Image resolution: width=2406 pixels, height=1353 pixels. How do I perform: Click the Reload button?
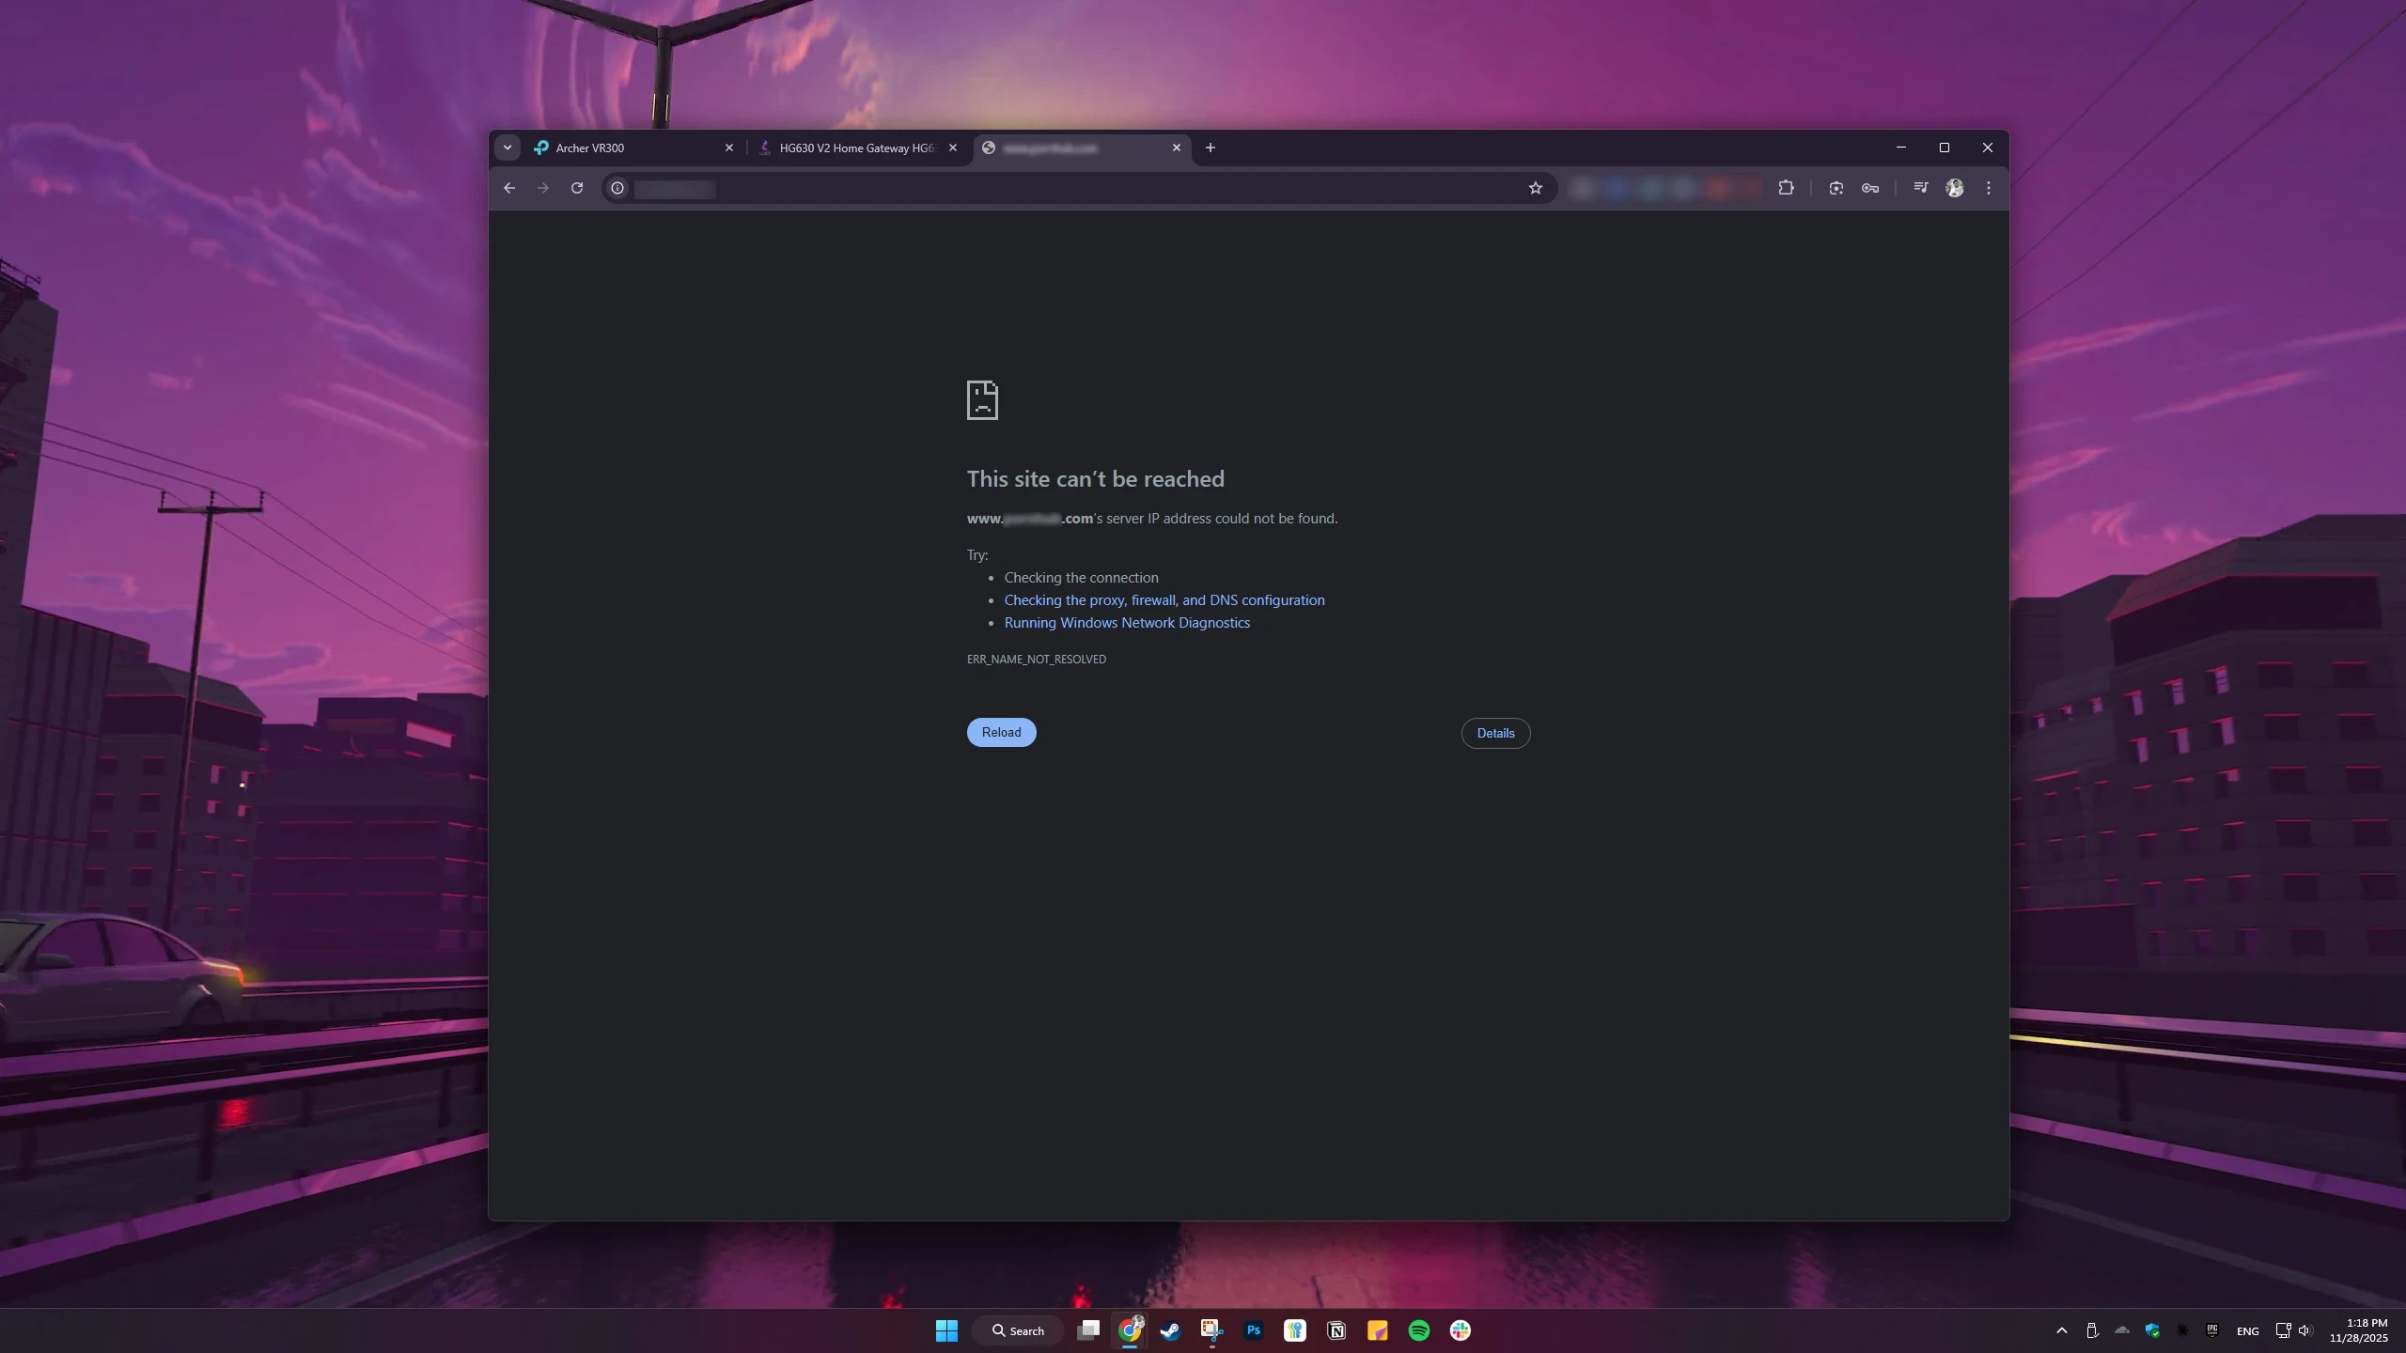[x=1001, y=732]
